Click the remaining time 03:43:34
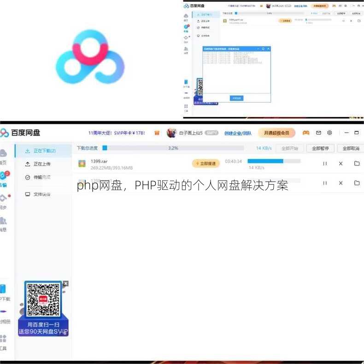The height and width of the screenshot is (364, 364). click(233, 161)
